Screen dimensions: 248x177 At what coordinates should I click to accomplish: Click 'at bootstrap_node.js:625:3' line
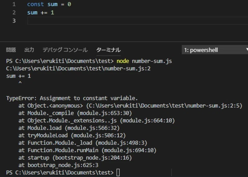pos(58,165)
